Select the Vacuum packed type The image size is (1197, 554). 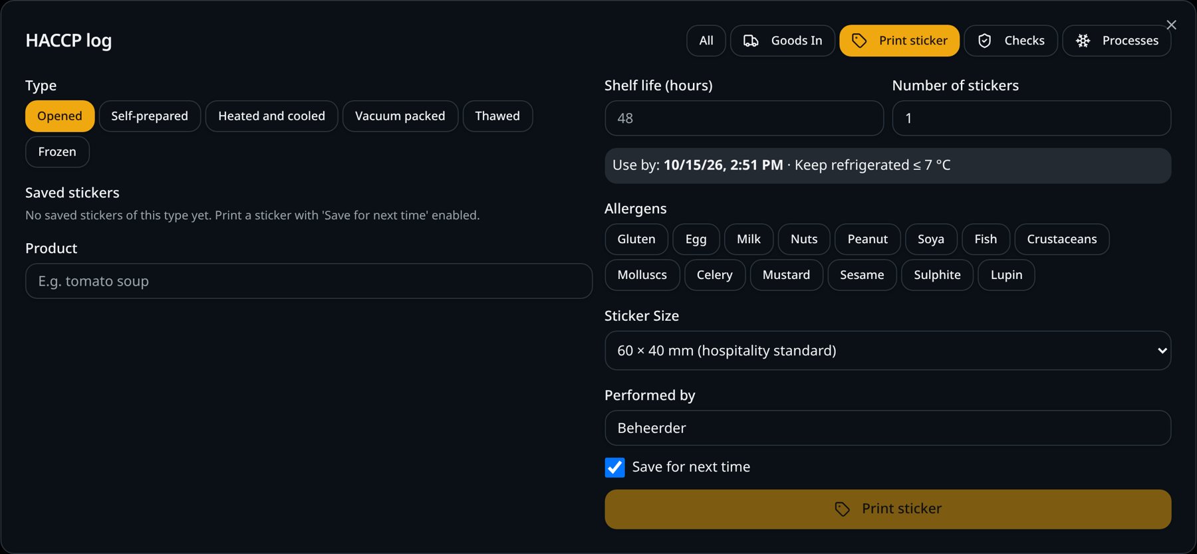[x=400, y=116]
